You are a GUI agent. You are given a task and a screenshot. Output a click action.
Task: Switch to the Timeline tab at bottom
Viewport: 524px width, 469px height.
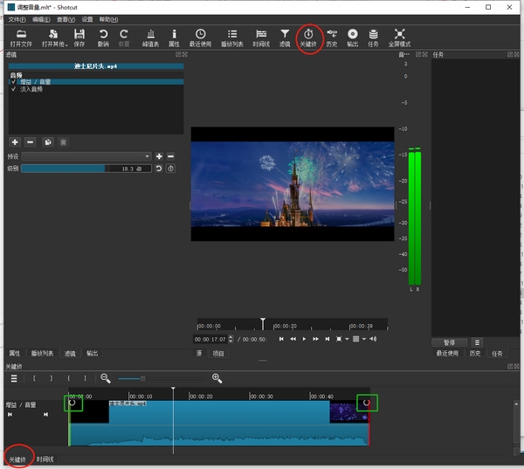click(x=45, y=459)
